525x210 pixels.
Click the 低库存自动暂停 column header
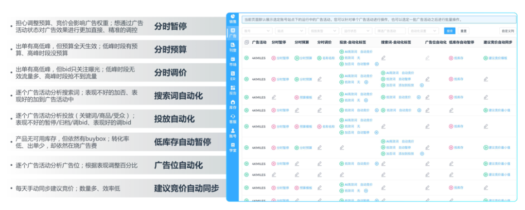click(462, 43)
